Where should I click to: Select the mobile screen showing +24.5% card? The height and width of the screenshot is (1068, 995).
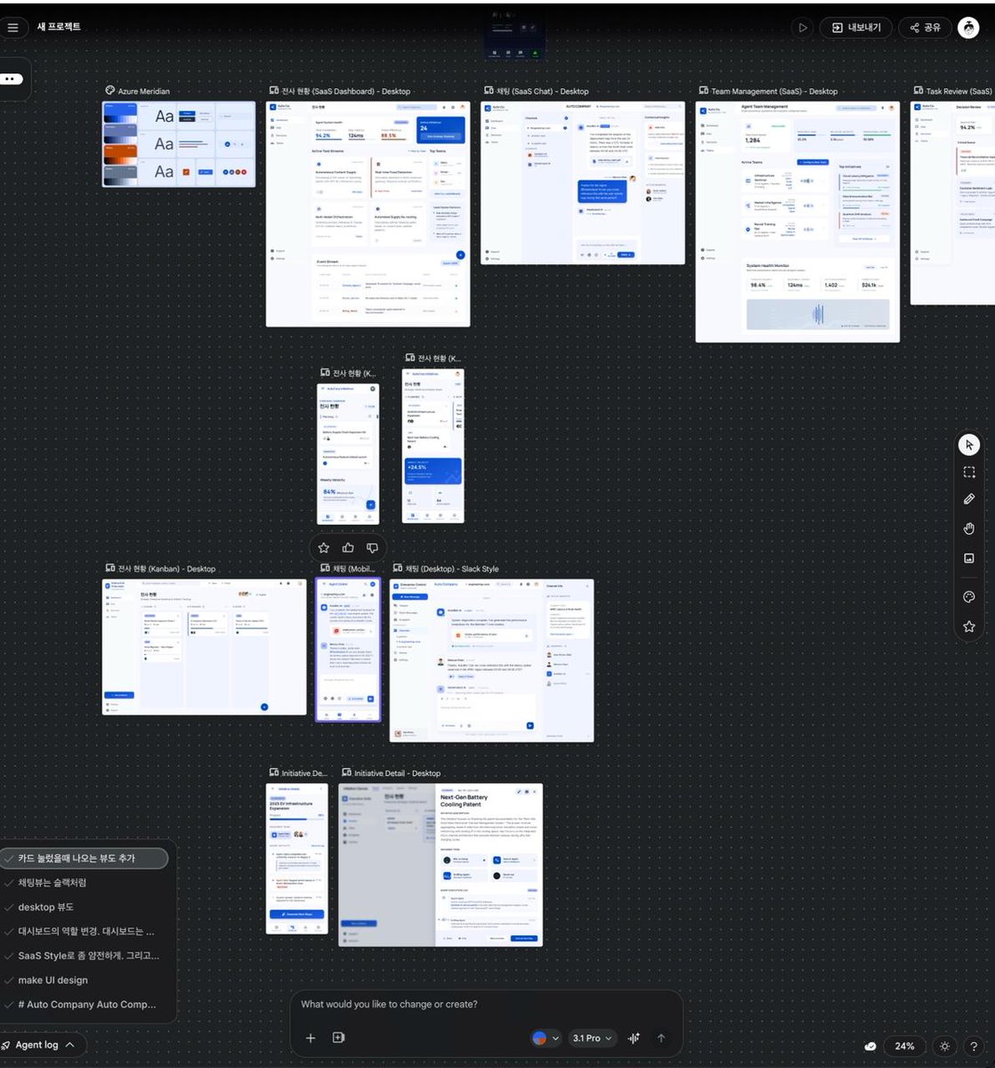point(433,446)
